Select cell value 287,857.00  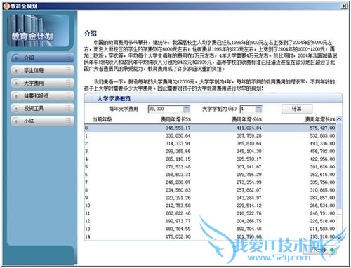pyautogui.click(x=322, y=198)
